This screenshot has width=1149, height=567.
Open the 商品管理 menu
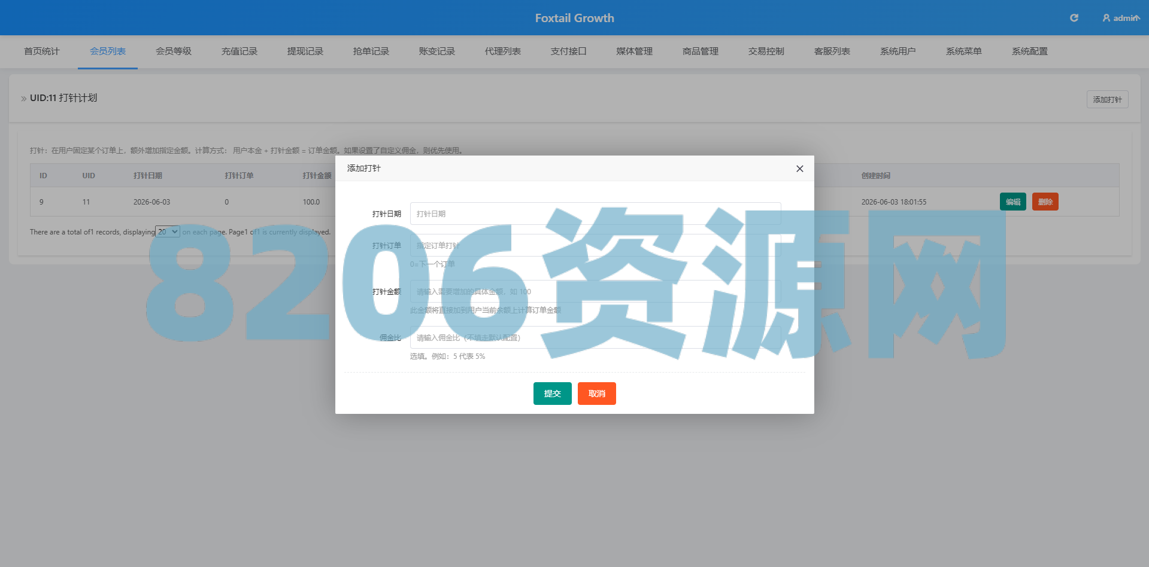coord(701,51)
